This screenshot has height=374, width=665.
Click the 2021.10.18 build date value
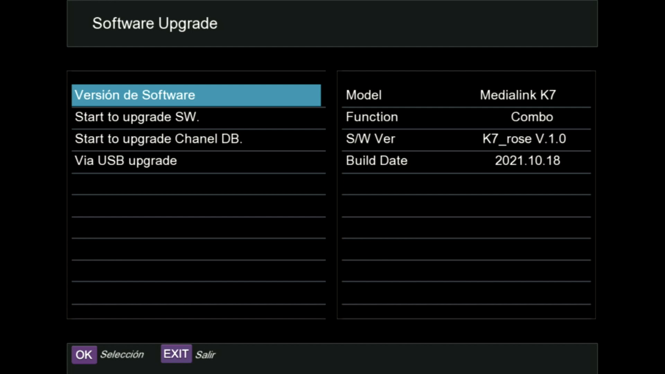coord(527,161)
